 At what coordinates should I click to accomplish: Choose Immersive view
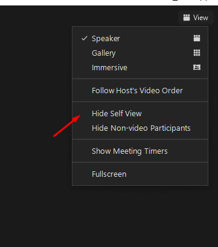tap(140, 67)
